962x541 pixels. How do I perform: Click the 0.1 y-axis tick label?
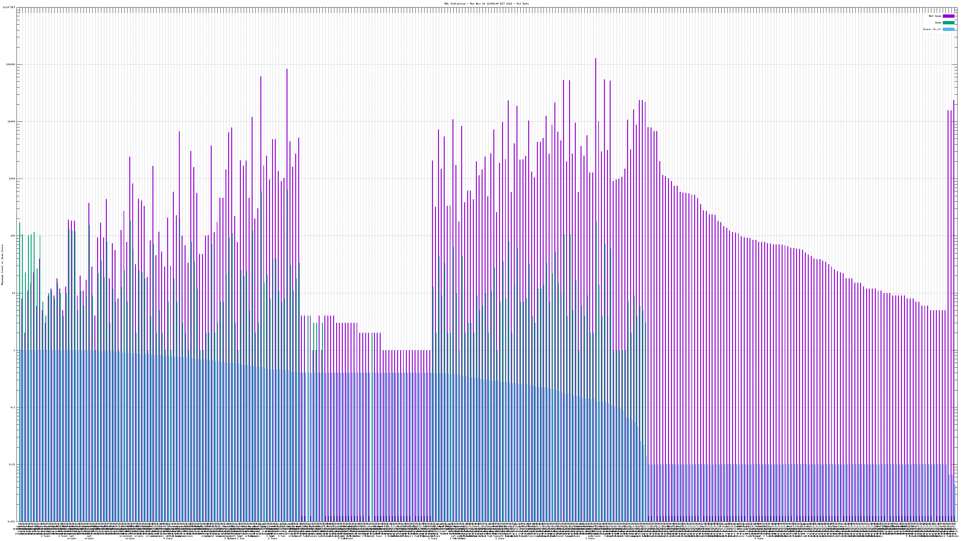coord(13,407)
